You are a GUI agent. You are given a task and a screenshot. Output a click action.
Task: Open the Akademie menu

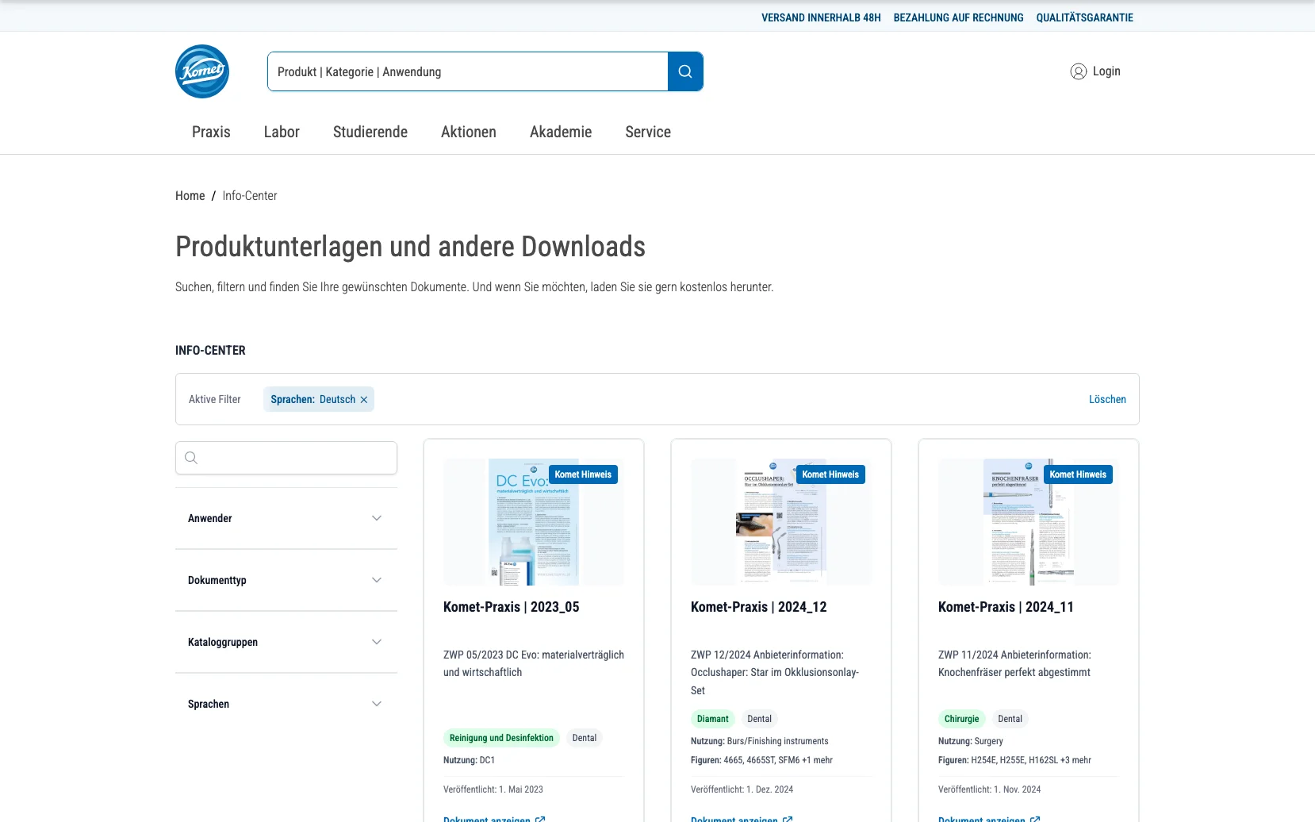561,132
